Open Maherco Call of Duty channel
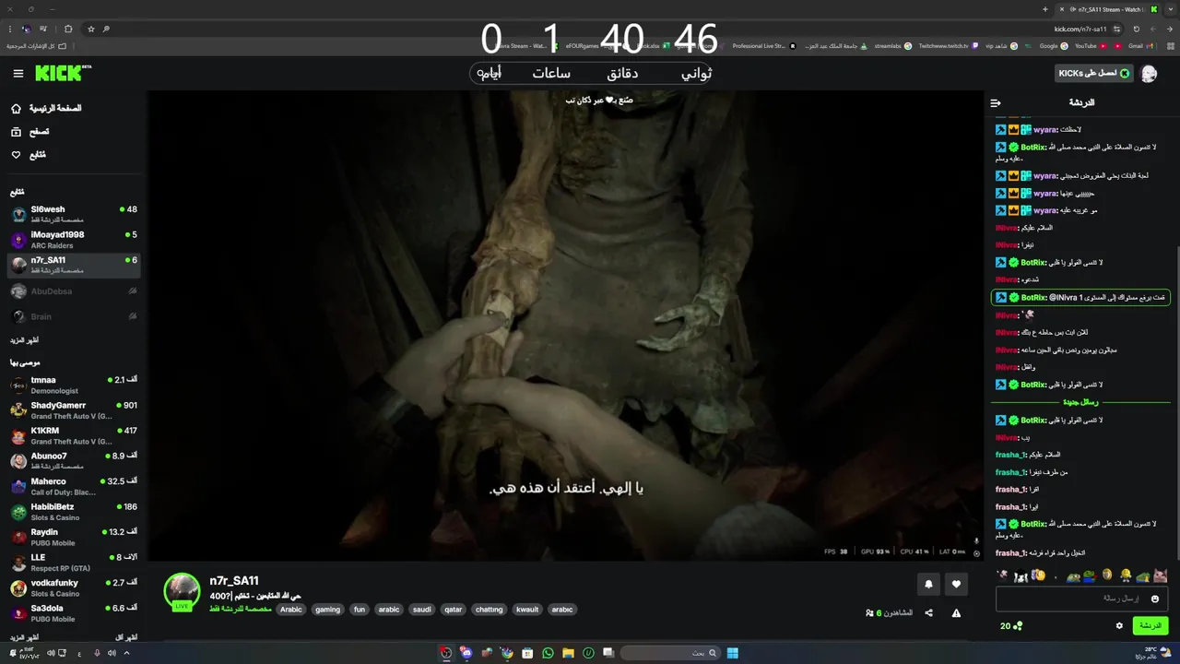 click(x=74, y=486)
